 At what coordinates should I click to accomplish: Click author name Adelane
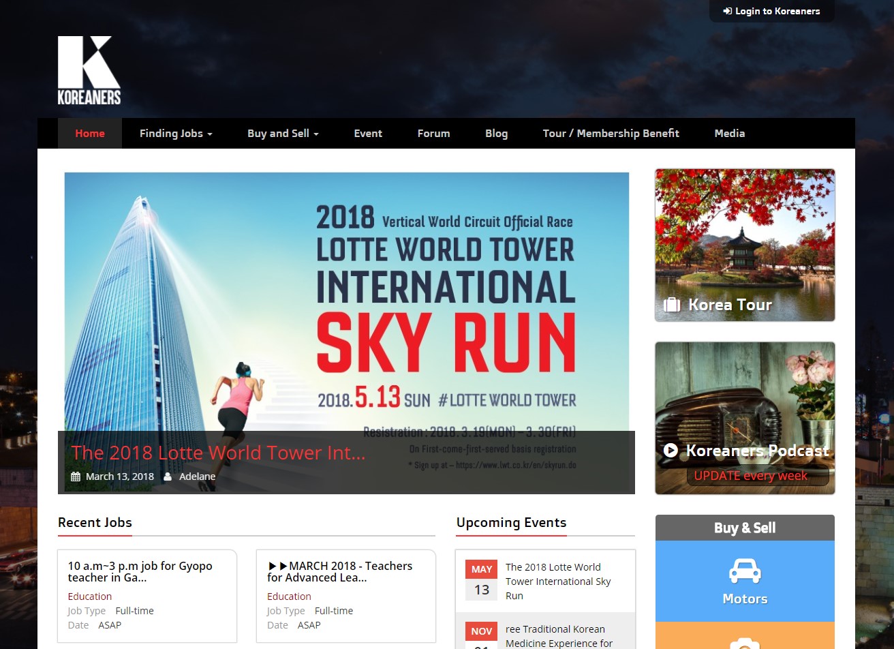(x=197, y=477)
